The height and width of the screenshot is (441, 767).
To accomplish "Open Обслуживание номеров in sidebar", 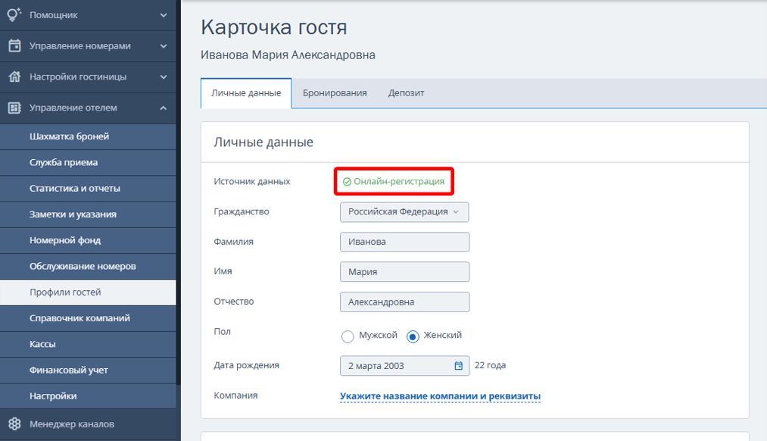I will 88,266.
